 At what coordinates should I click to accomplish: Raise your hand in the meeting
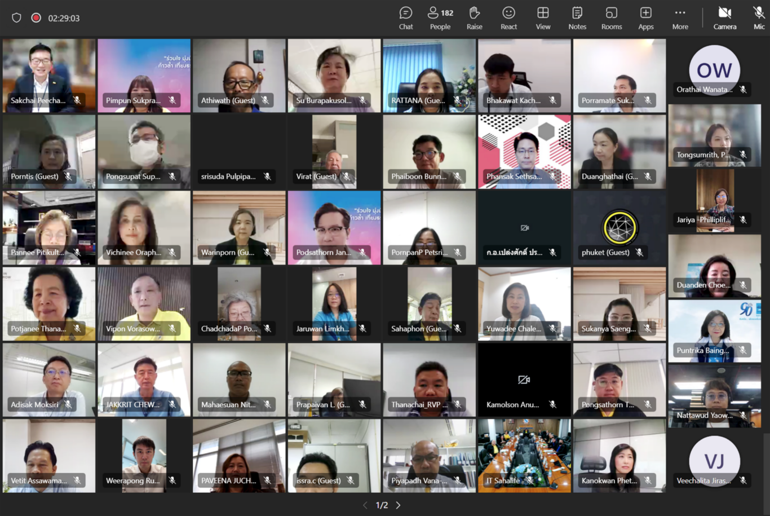pos(475,18)
